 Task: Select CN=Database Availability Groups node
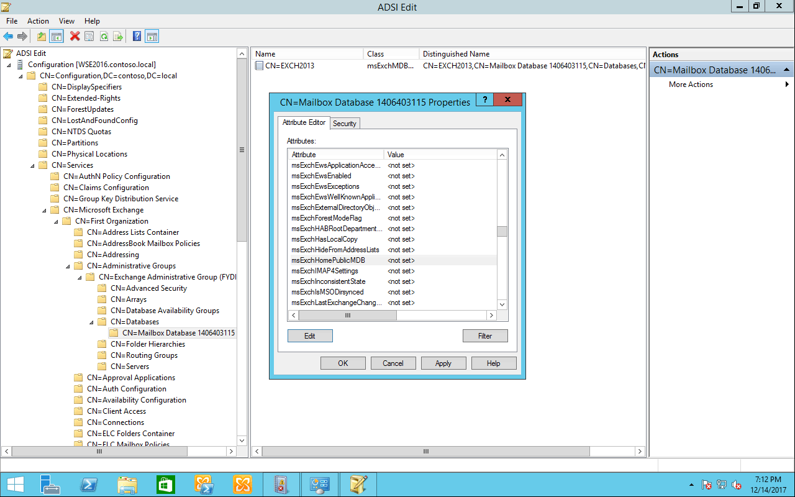165,311
